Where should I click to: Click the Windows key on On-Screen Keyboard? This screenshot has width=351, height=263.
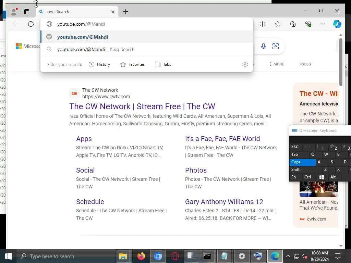322,177
